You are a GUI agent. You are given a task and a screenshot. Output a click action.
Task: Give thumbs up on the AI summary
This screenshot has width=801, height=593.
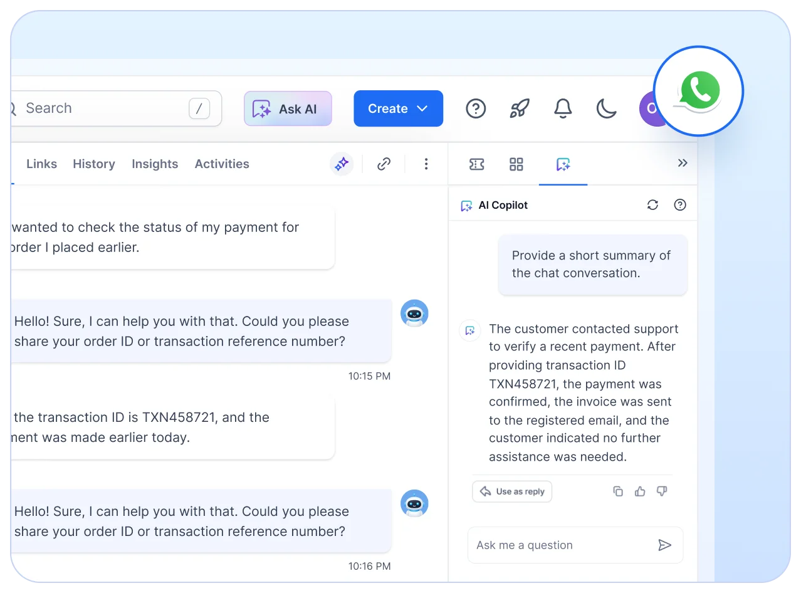(640, 491)
